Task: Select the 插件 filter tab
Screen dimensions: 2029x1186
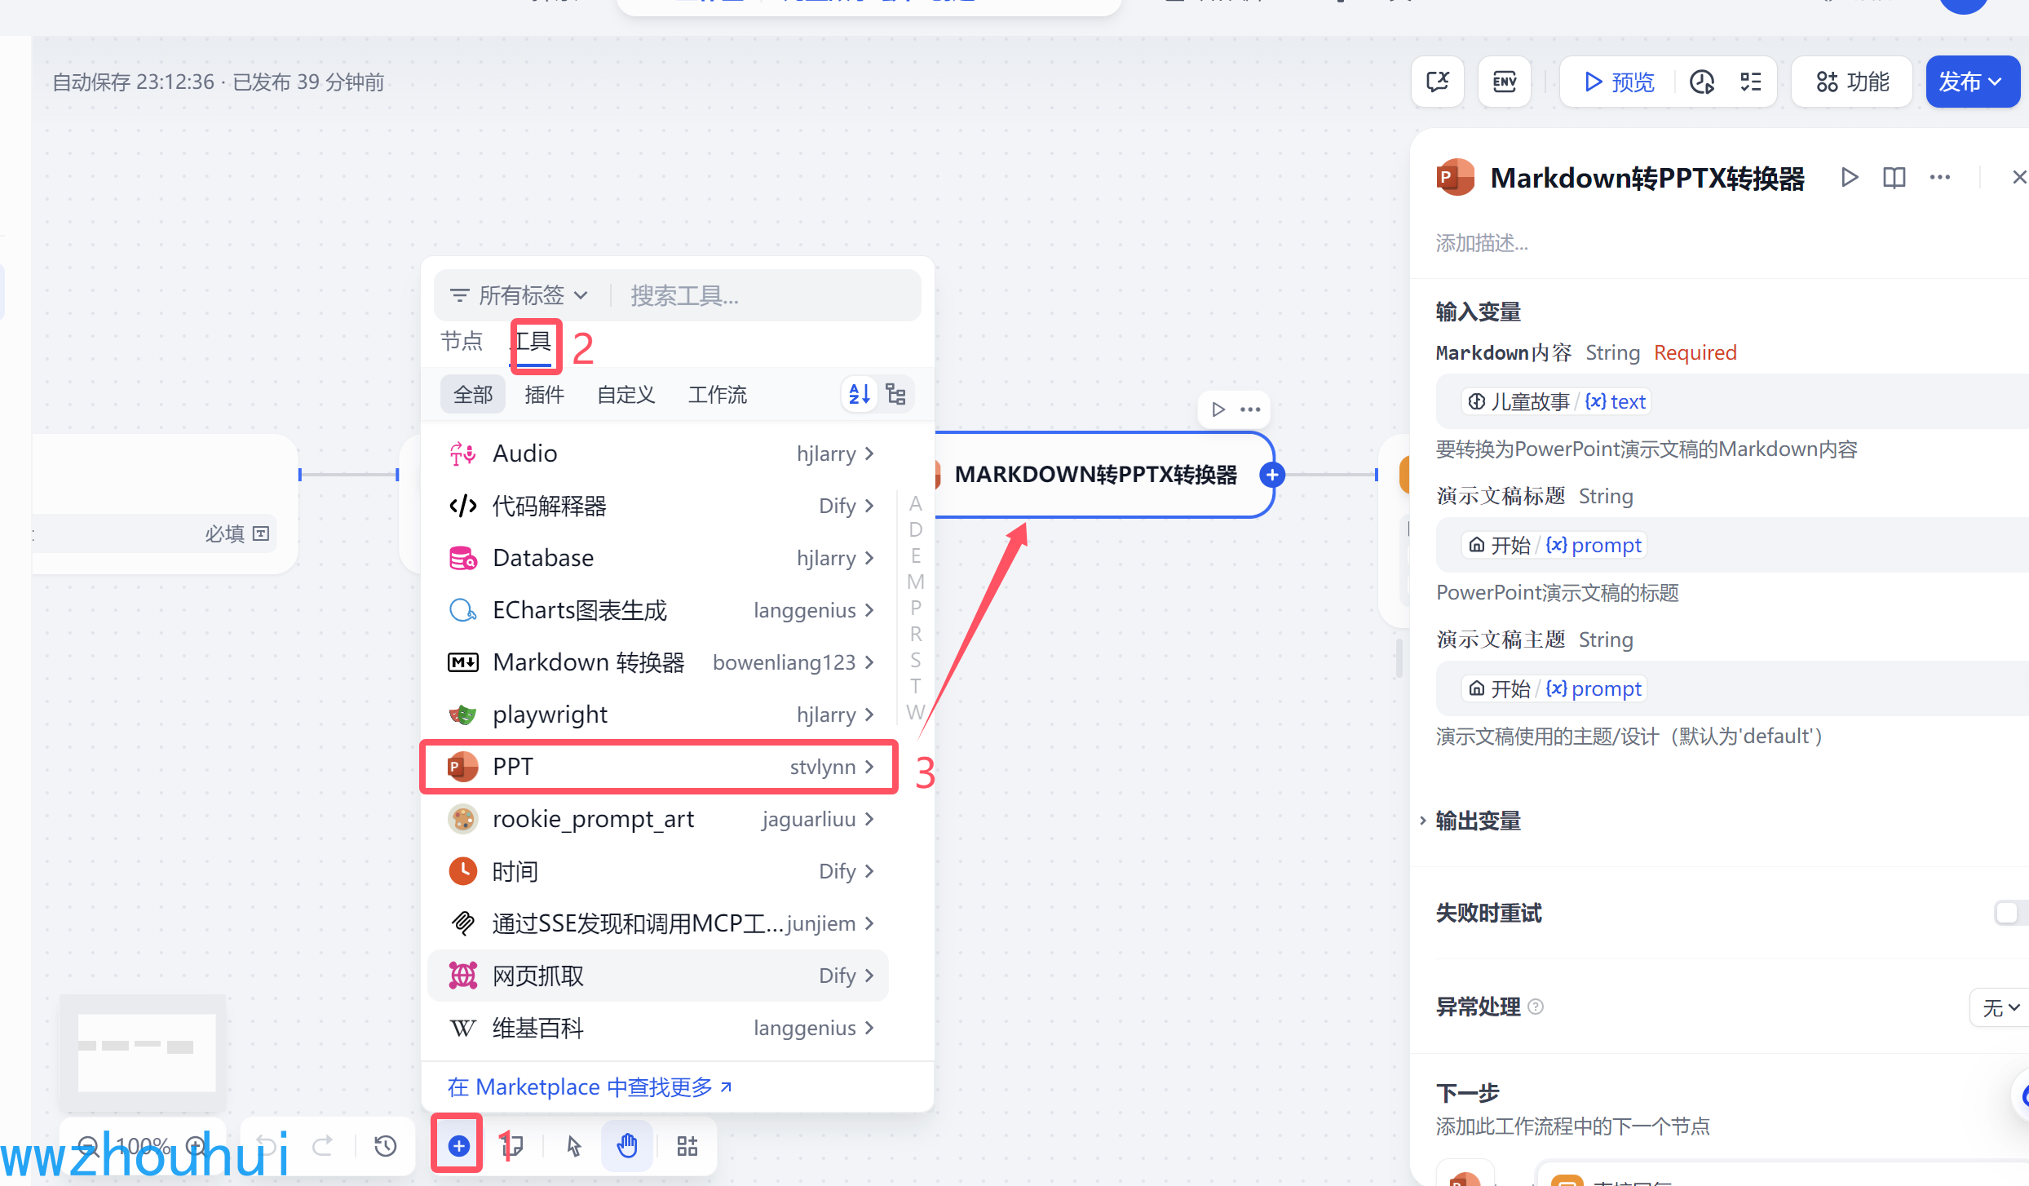Action: pyautogui.click(x=544, y=395)
